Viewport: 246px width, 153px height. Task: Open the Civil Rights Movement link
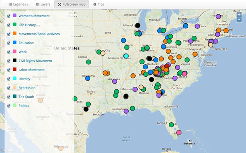pos(35,61)
